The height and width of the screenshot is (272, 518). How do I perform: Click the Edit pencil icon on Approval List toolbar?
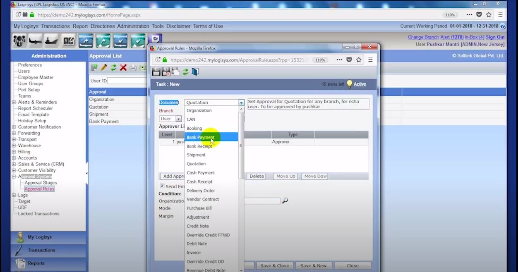click(x=103, y=67)
